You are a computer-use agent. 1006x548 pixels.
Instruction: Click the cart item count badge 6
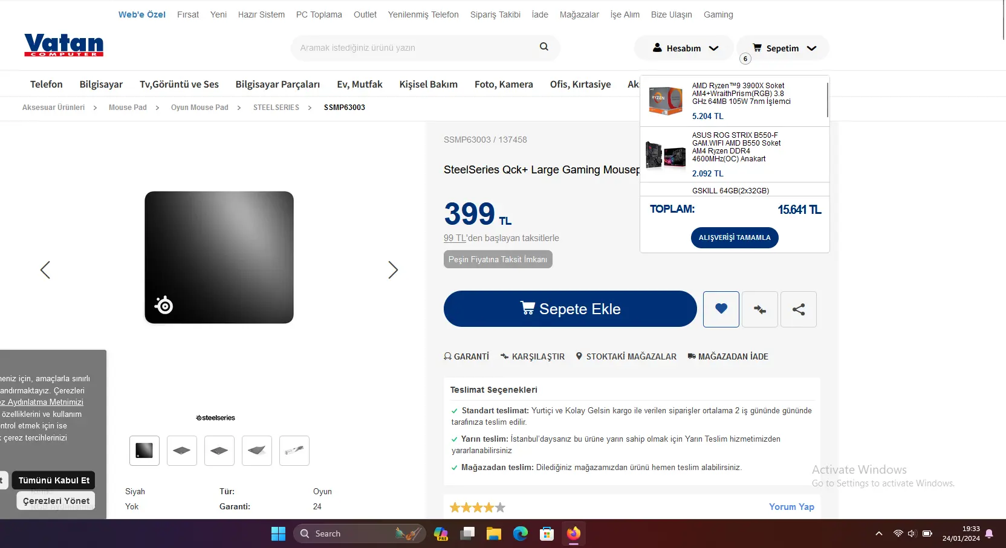tap(745, 59)
